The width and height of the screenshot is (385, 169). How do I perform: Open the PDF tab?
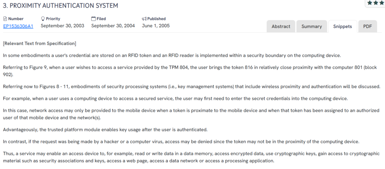pos(367,26)
